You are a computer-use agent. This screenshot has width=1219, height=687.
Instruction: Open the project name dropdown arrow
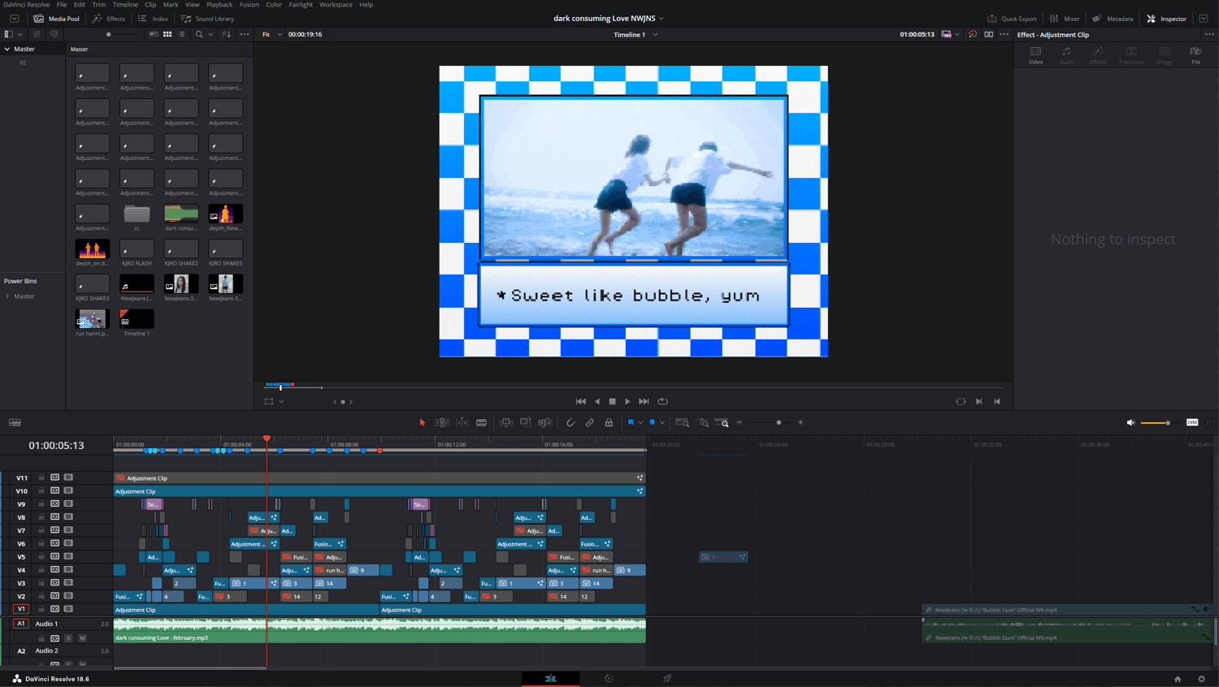(x=662, y=18)
